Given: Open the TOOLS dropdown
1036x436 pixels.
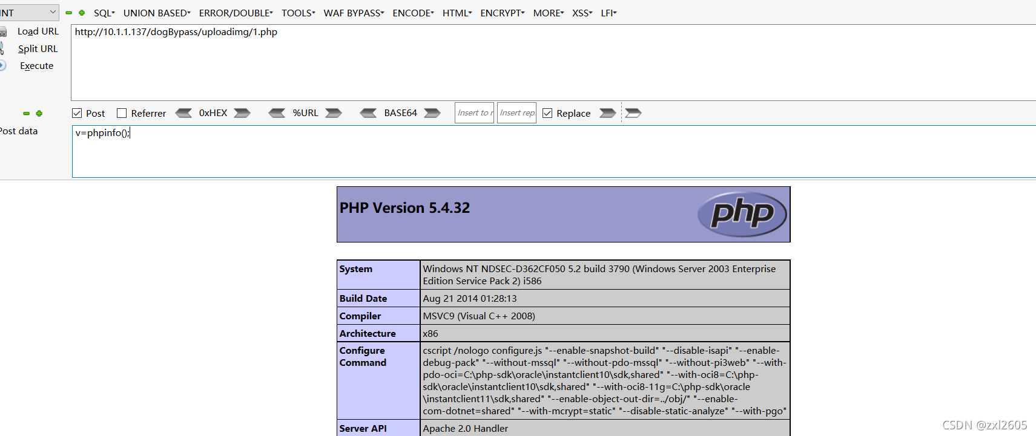Looking at the screenshot, I should point(298,13).
